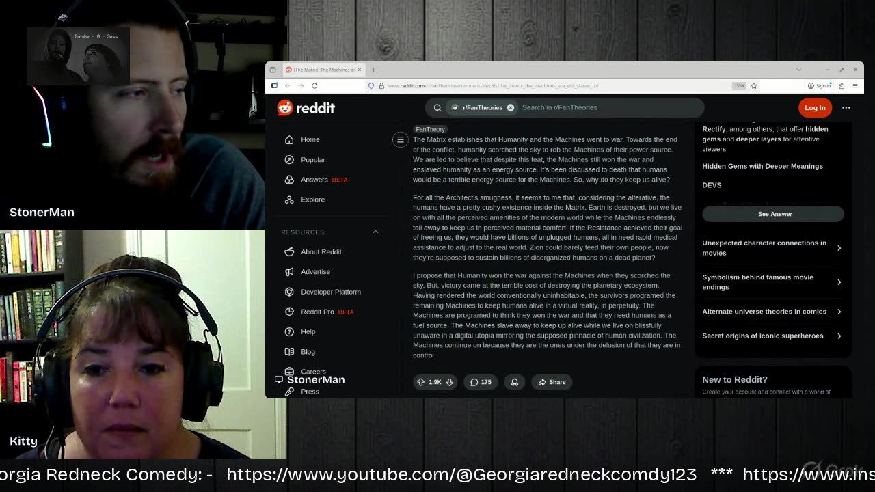
Task: Open a new browser tab with plus
Action: 373,70
